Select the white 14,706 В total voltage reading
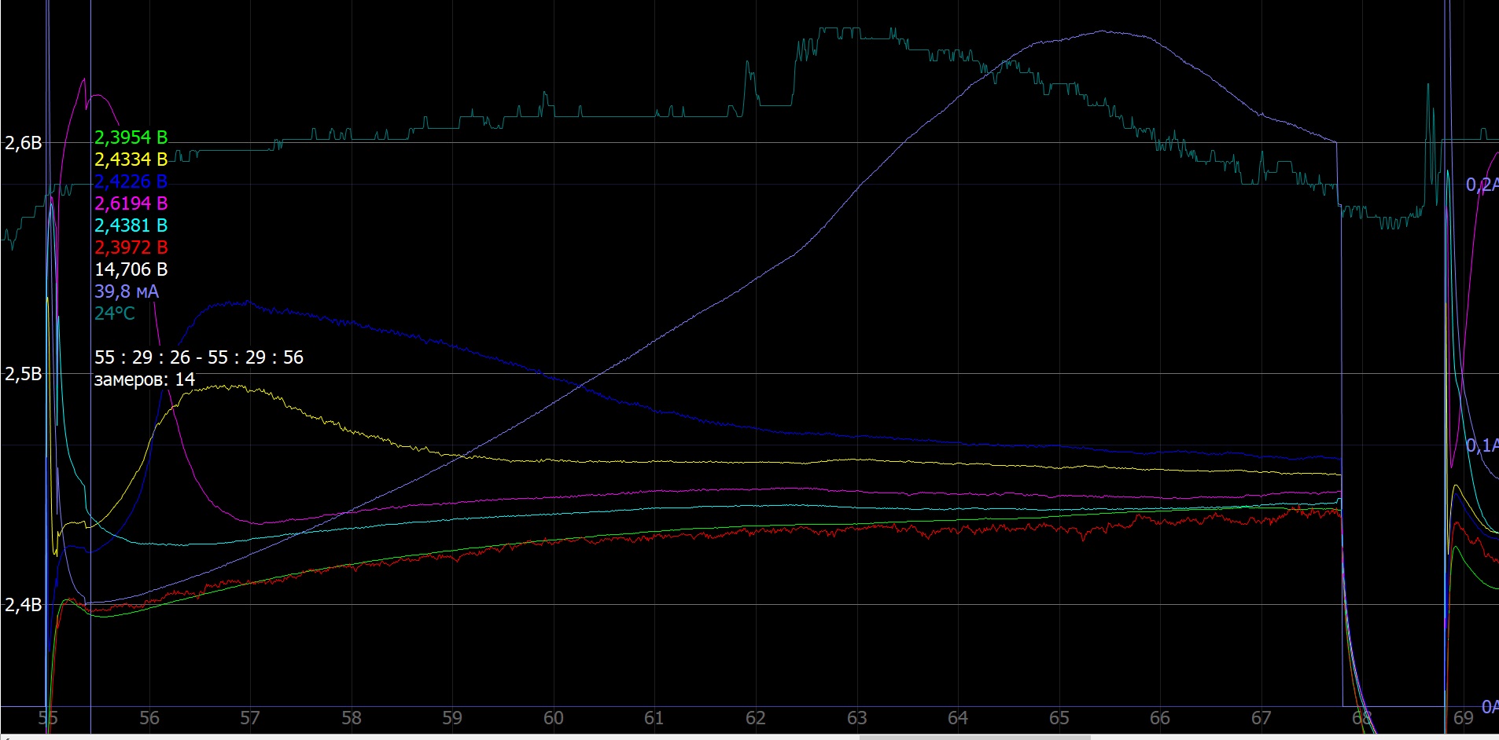Image resolution: width=1499 pixels, height=740 pixels. tap(131, 269)
